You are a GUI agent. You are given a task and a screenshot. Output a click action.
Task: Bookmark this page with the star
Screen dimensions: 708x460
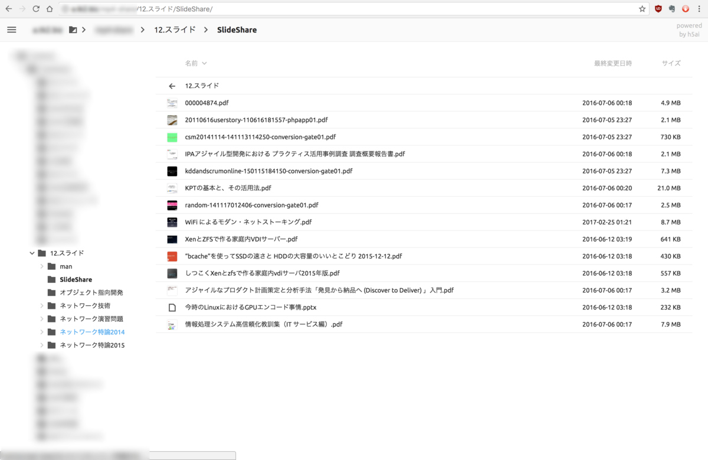point(643,9)
